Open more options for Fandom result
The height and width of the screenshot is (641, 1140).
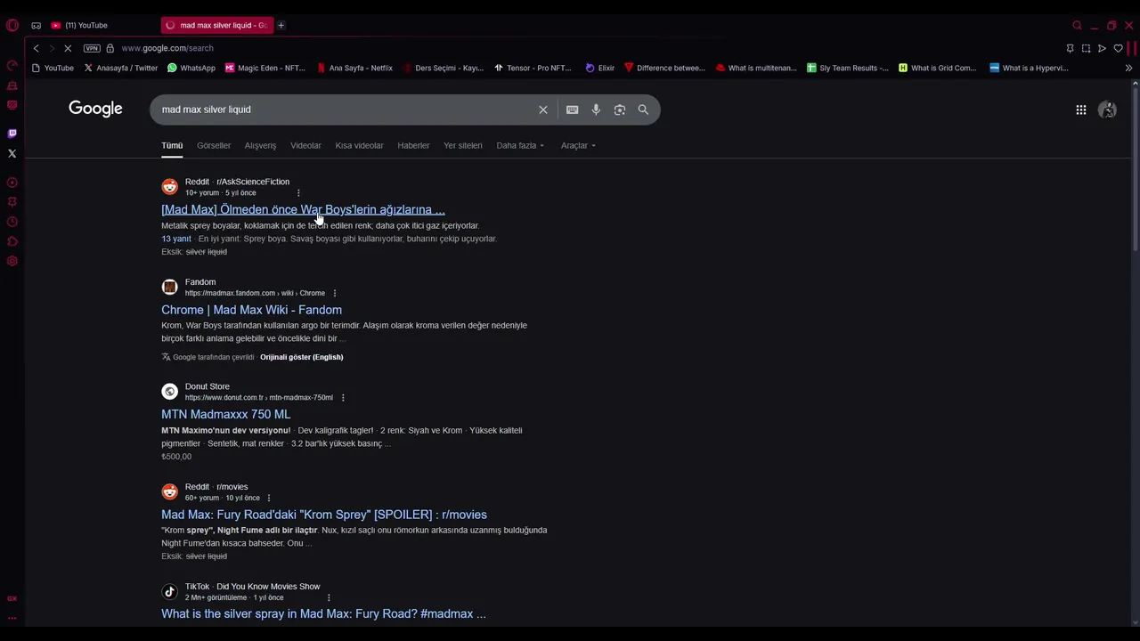tap(335, 293)
